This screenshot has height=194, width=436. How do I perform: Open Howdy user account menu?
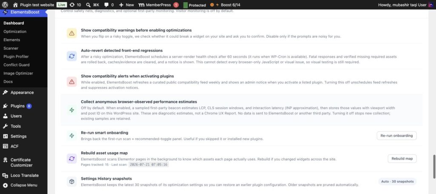coord(405,5)
